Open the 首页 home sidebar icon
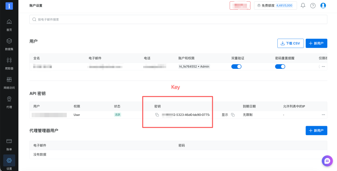 click(9, 22)
